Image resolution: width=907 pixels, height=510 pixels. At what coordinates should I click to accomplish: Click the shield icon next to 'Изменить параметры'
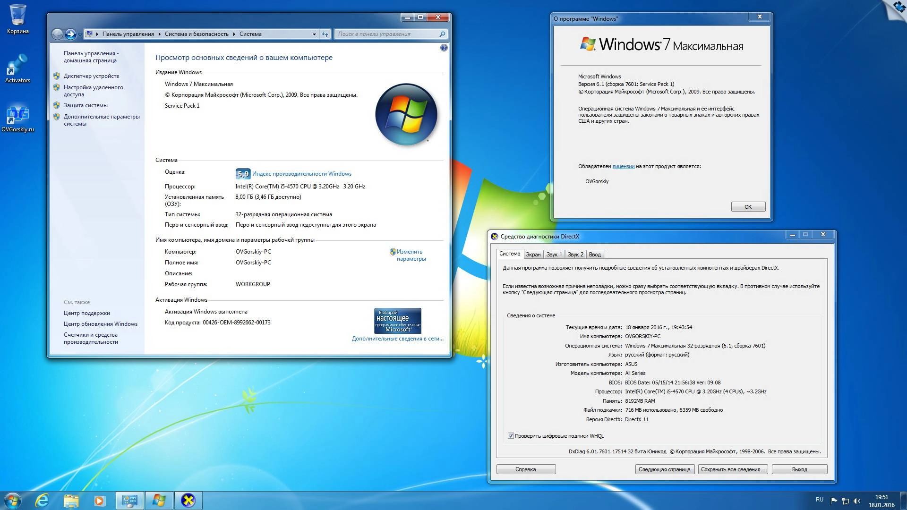(x=393, y=252)
